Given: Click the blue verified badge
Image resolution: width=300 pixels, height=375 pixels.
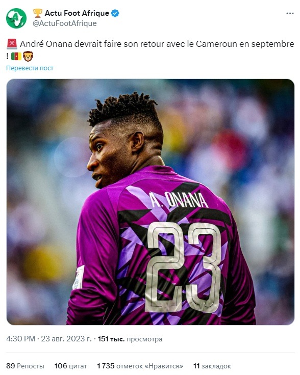Looking at the screenshot, I should point(115,13).
